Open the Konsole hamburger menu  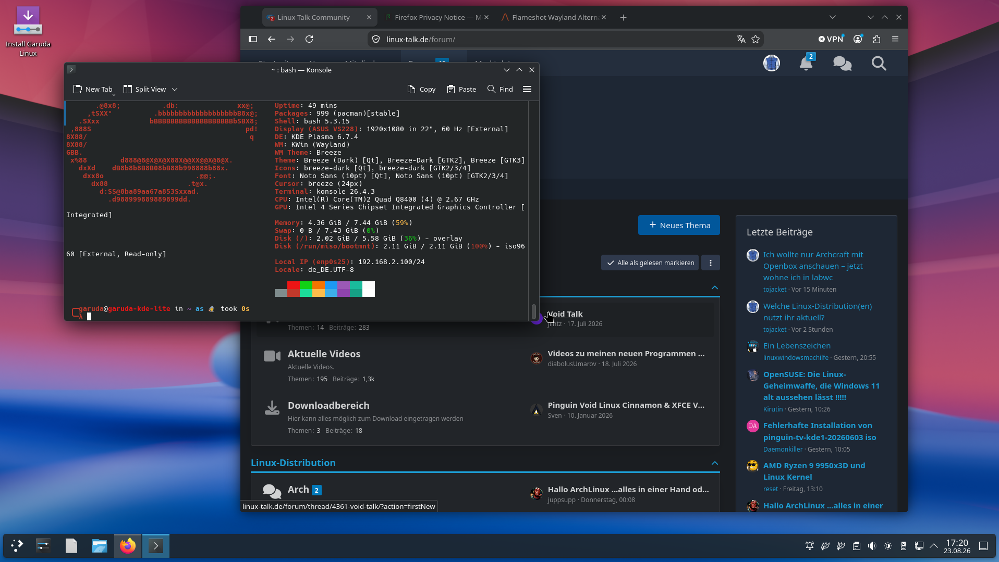(x=527, y=89)
